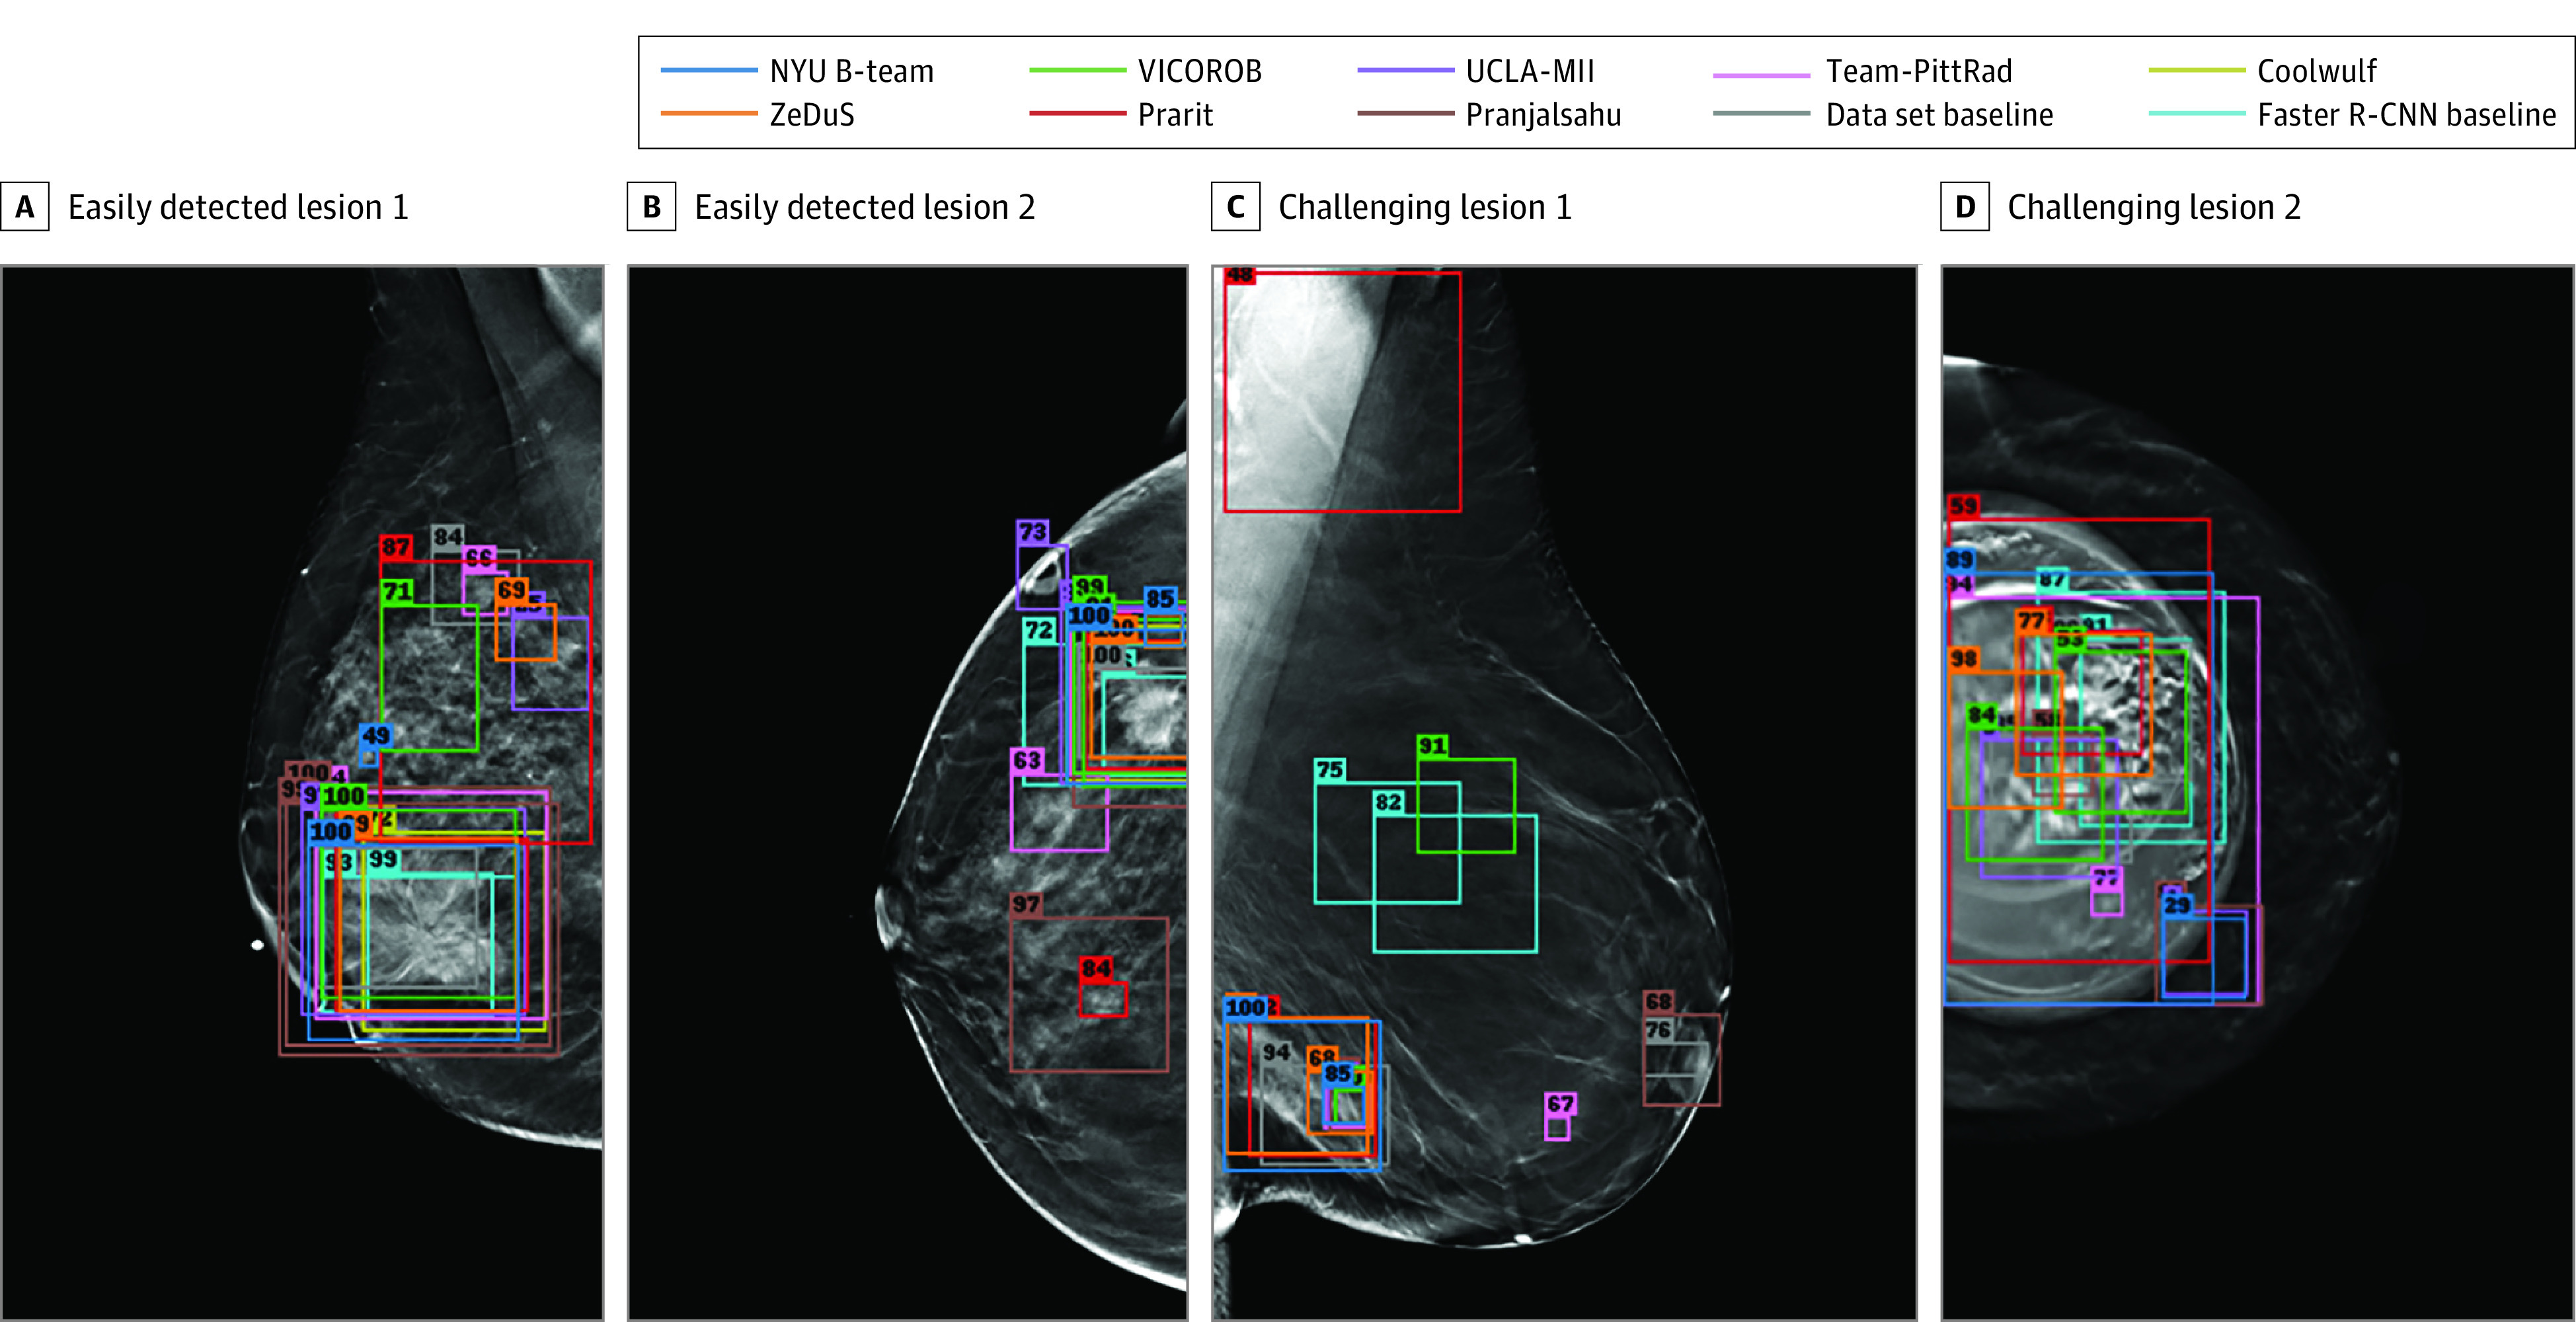Select the 'Team-PittRad' legend label
This screenshot has width=2576, height=1322.
point(1919,71)
